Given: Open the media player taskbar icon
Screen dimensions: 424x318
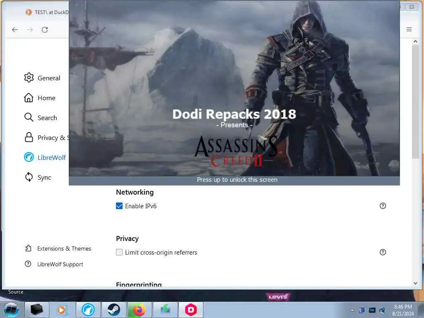Looking at the screenshot, I should (x=61, y=310).
